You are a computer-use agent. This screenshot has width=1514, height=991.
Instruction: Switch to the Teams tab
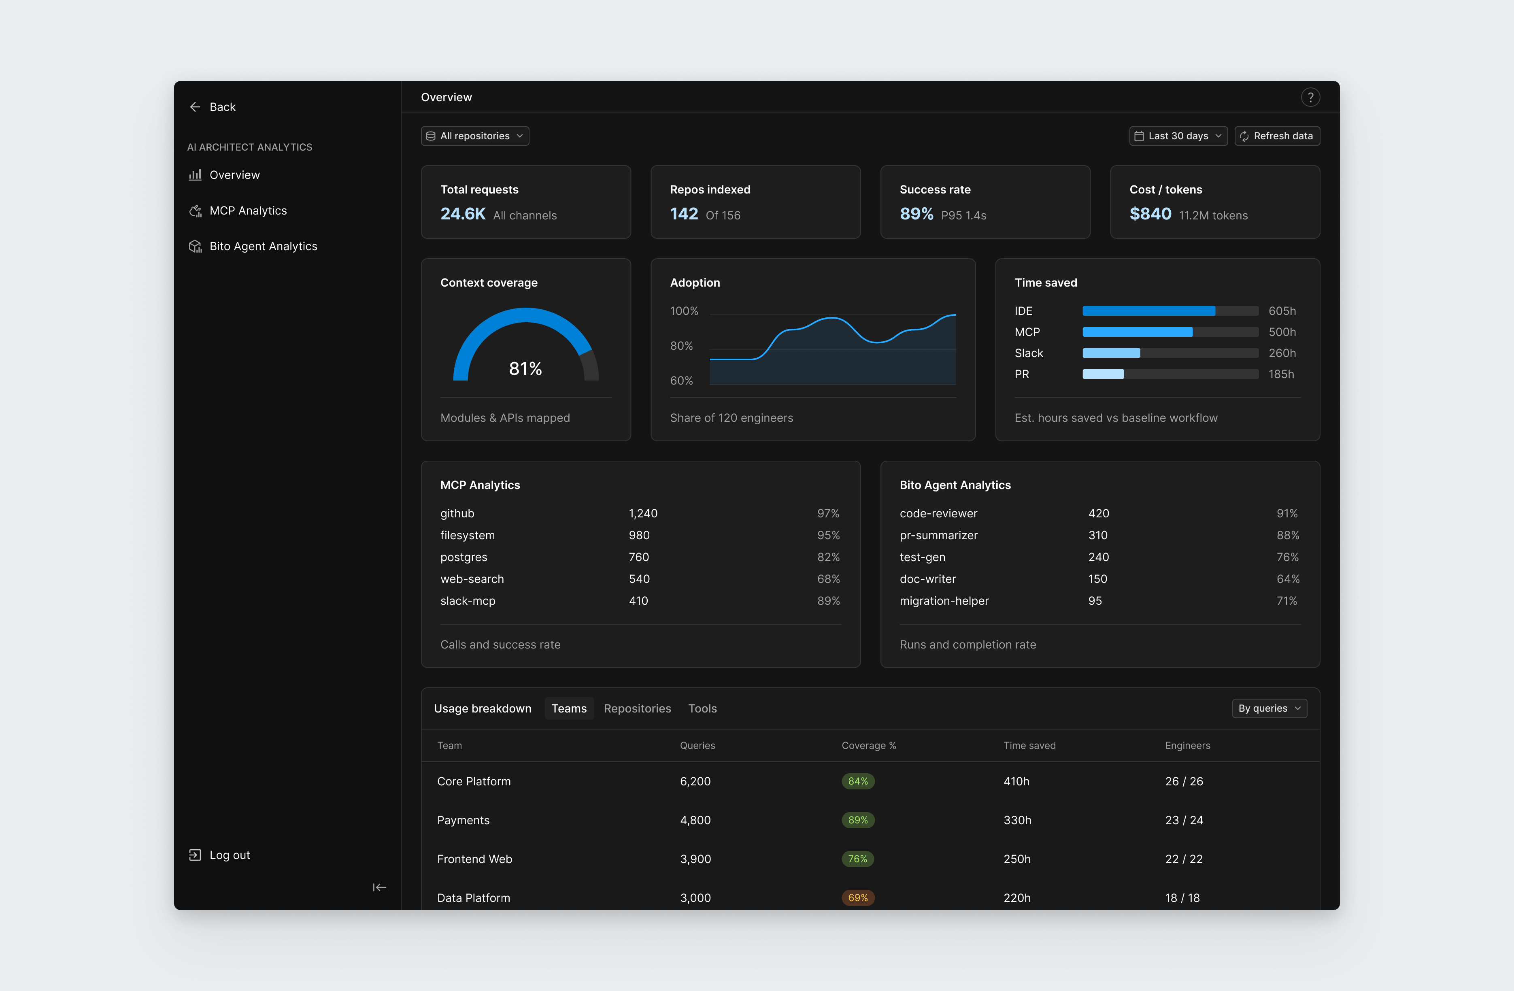[x=569, y=708]
